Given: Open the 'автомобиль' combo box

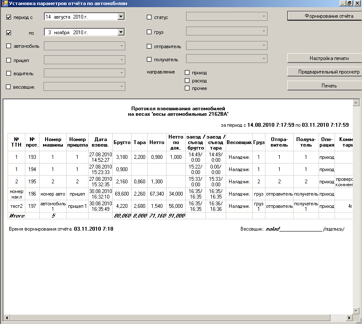Looking at the screenshot, I should tap(84, 46).
